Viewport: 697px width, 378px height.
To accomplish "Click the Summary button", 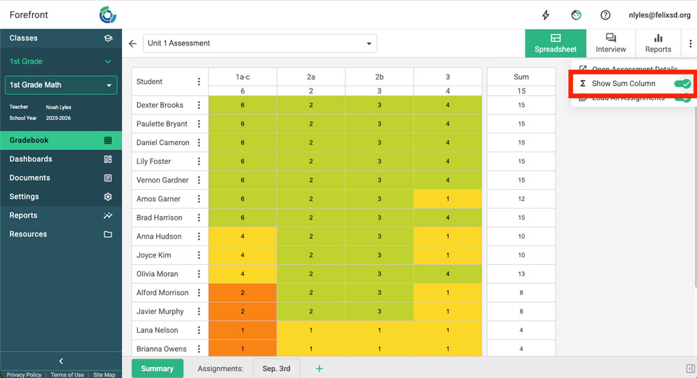I will click(157, 368).
